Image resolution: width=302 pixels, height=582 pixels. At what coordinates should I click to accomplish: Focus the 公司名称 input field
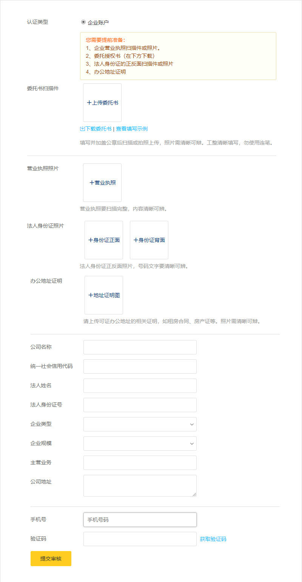[x=140, y=347]
